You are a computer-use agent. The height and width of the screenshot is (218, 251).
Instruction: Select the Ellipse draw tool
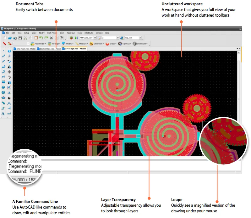click(x=3, y=98)
